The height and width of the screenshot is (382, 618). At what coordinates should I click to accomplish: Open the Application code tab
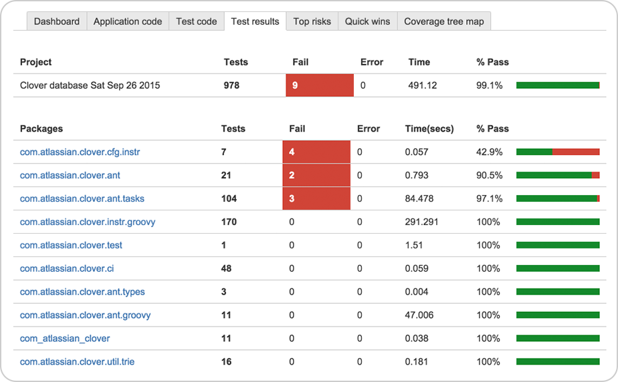128,21
